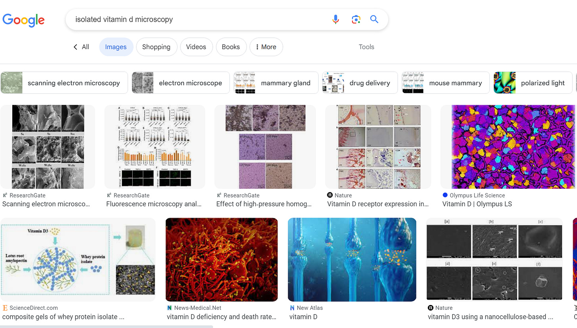Open Google Lens image search

point(355,19)
